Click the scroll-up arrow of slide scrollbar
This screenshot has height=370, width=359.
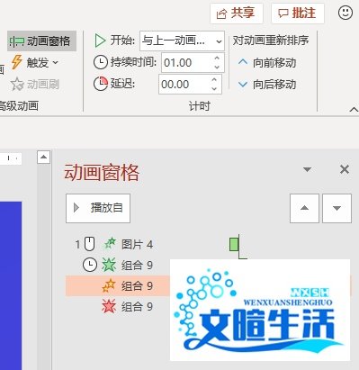click(x=43, y=157)
